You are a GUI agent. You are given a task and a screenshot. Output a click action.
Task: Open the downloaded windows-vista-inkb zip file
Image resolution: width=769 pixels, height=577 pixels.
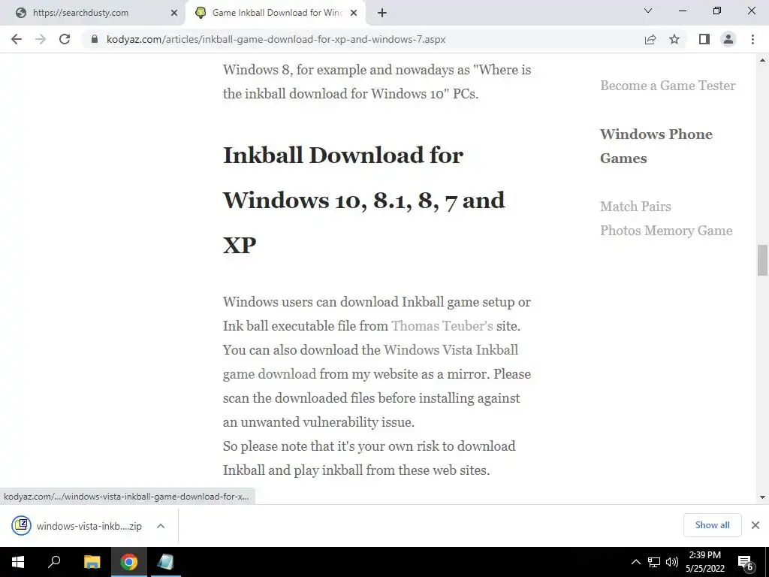pos(89,526)
